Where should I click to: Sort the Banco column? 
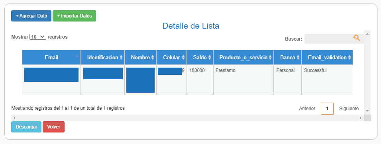(298, 57)
